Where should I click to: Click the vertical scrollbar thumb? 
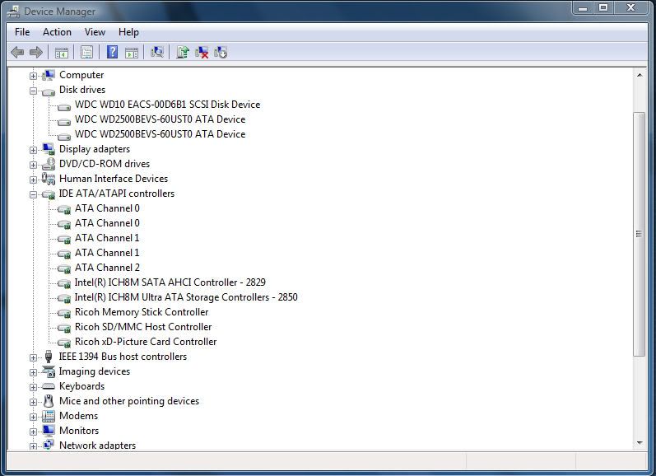640,234
